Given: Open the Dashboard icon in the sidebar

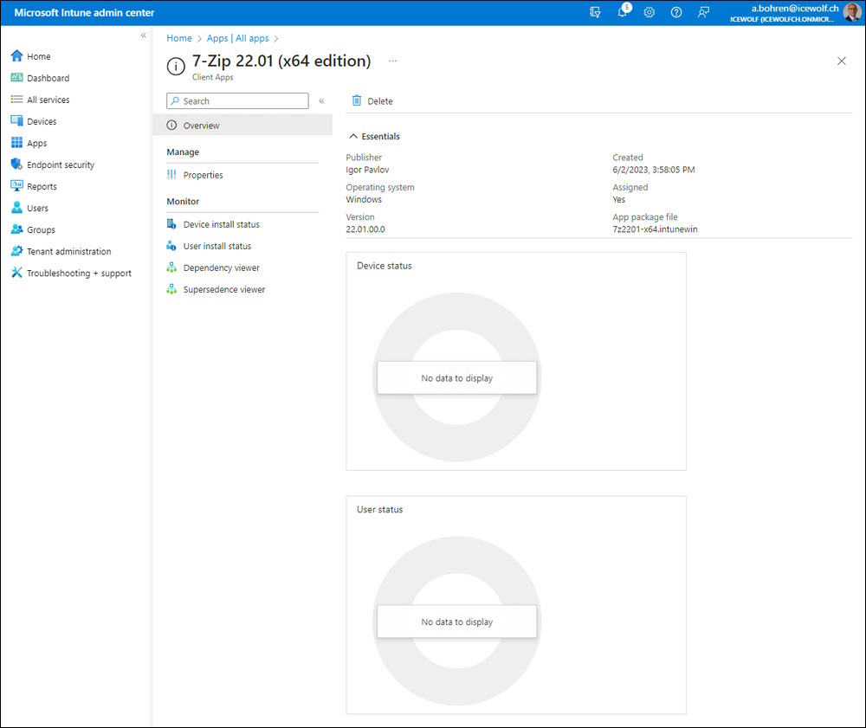Looking at the screenshot, I should (16, 78).
